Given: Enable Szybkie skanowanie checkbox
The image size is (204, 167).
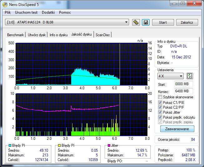Looking at the screenshot, I should click(160, 97).
